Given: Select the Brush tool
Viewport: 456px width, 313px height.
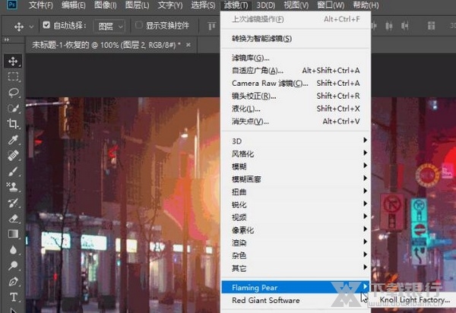Looking at the screenshot, I should tap(13, 171).
